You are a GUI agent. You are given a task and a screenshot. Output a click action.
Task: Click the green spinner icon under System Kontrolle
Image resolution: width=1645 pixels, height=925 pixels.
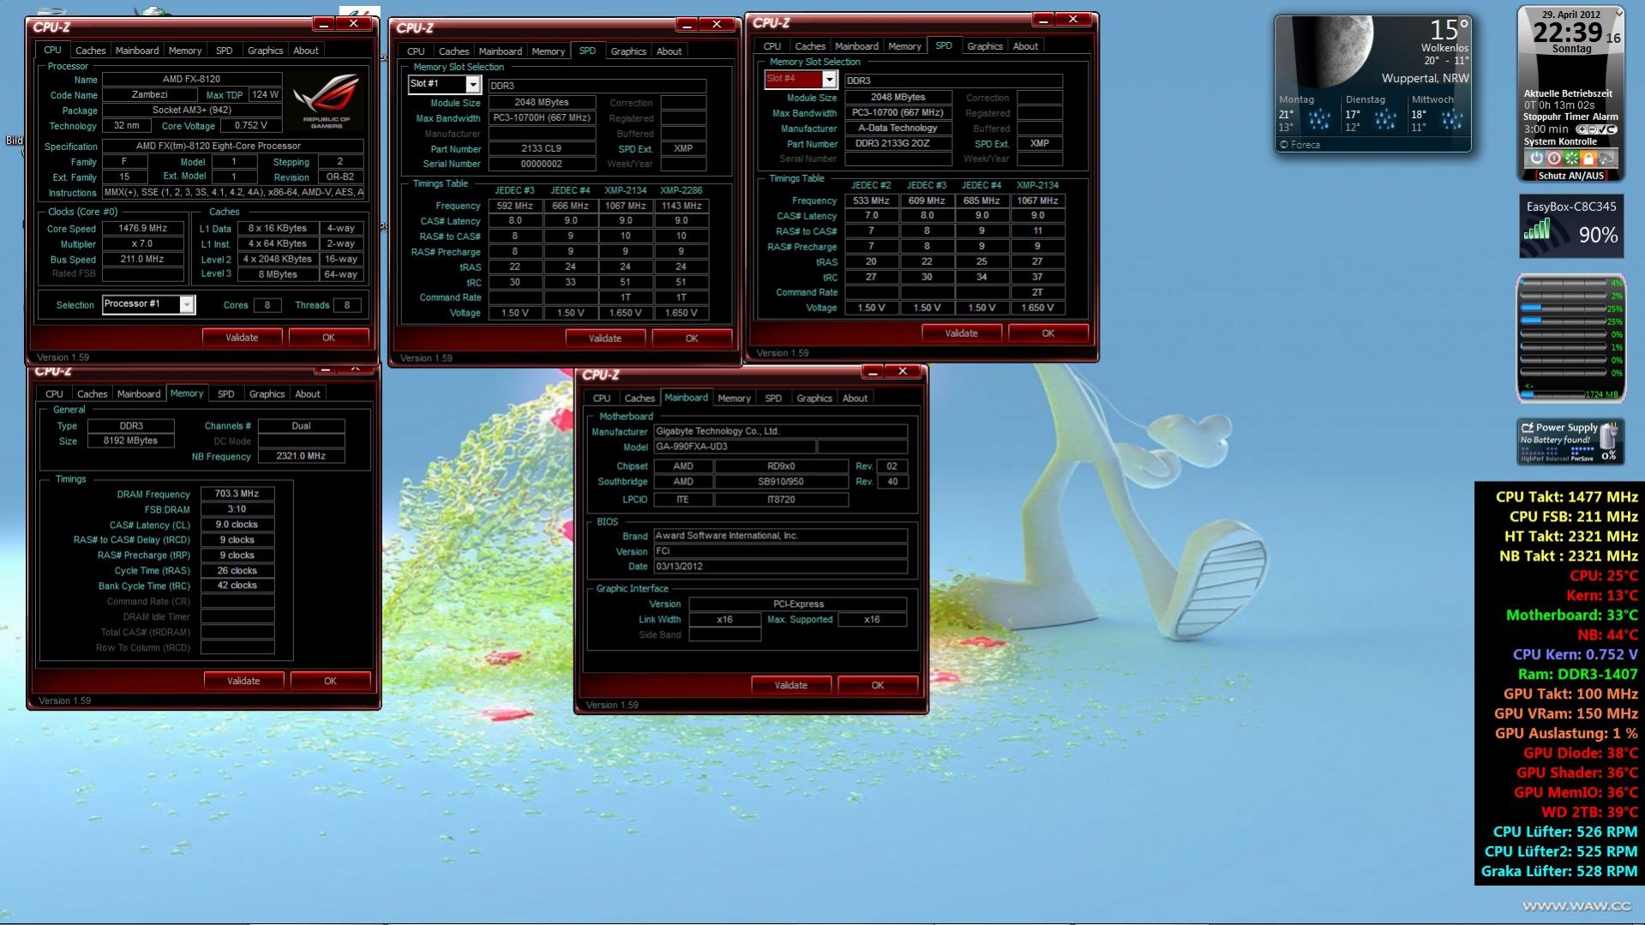(x=1571, y=159)
